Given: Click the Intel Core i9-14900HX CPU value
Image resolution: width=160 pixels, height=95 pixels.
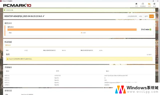Looking at the screenshot, I should pos(27,95).
